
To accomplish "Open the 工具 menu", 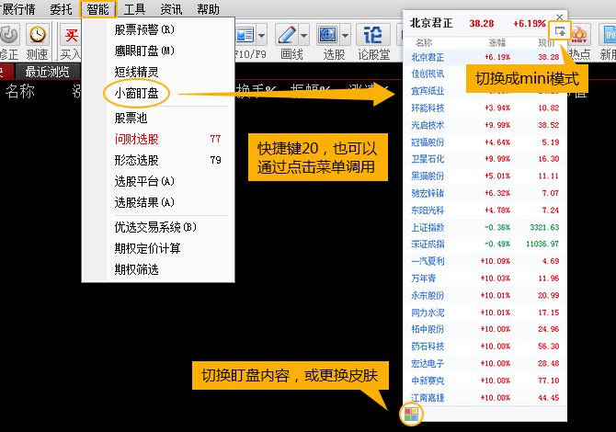I will [134, 8].
